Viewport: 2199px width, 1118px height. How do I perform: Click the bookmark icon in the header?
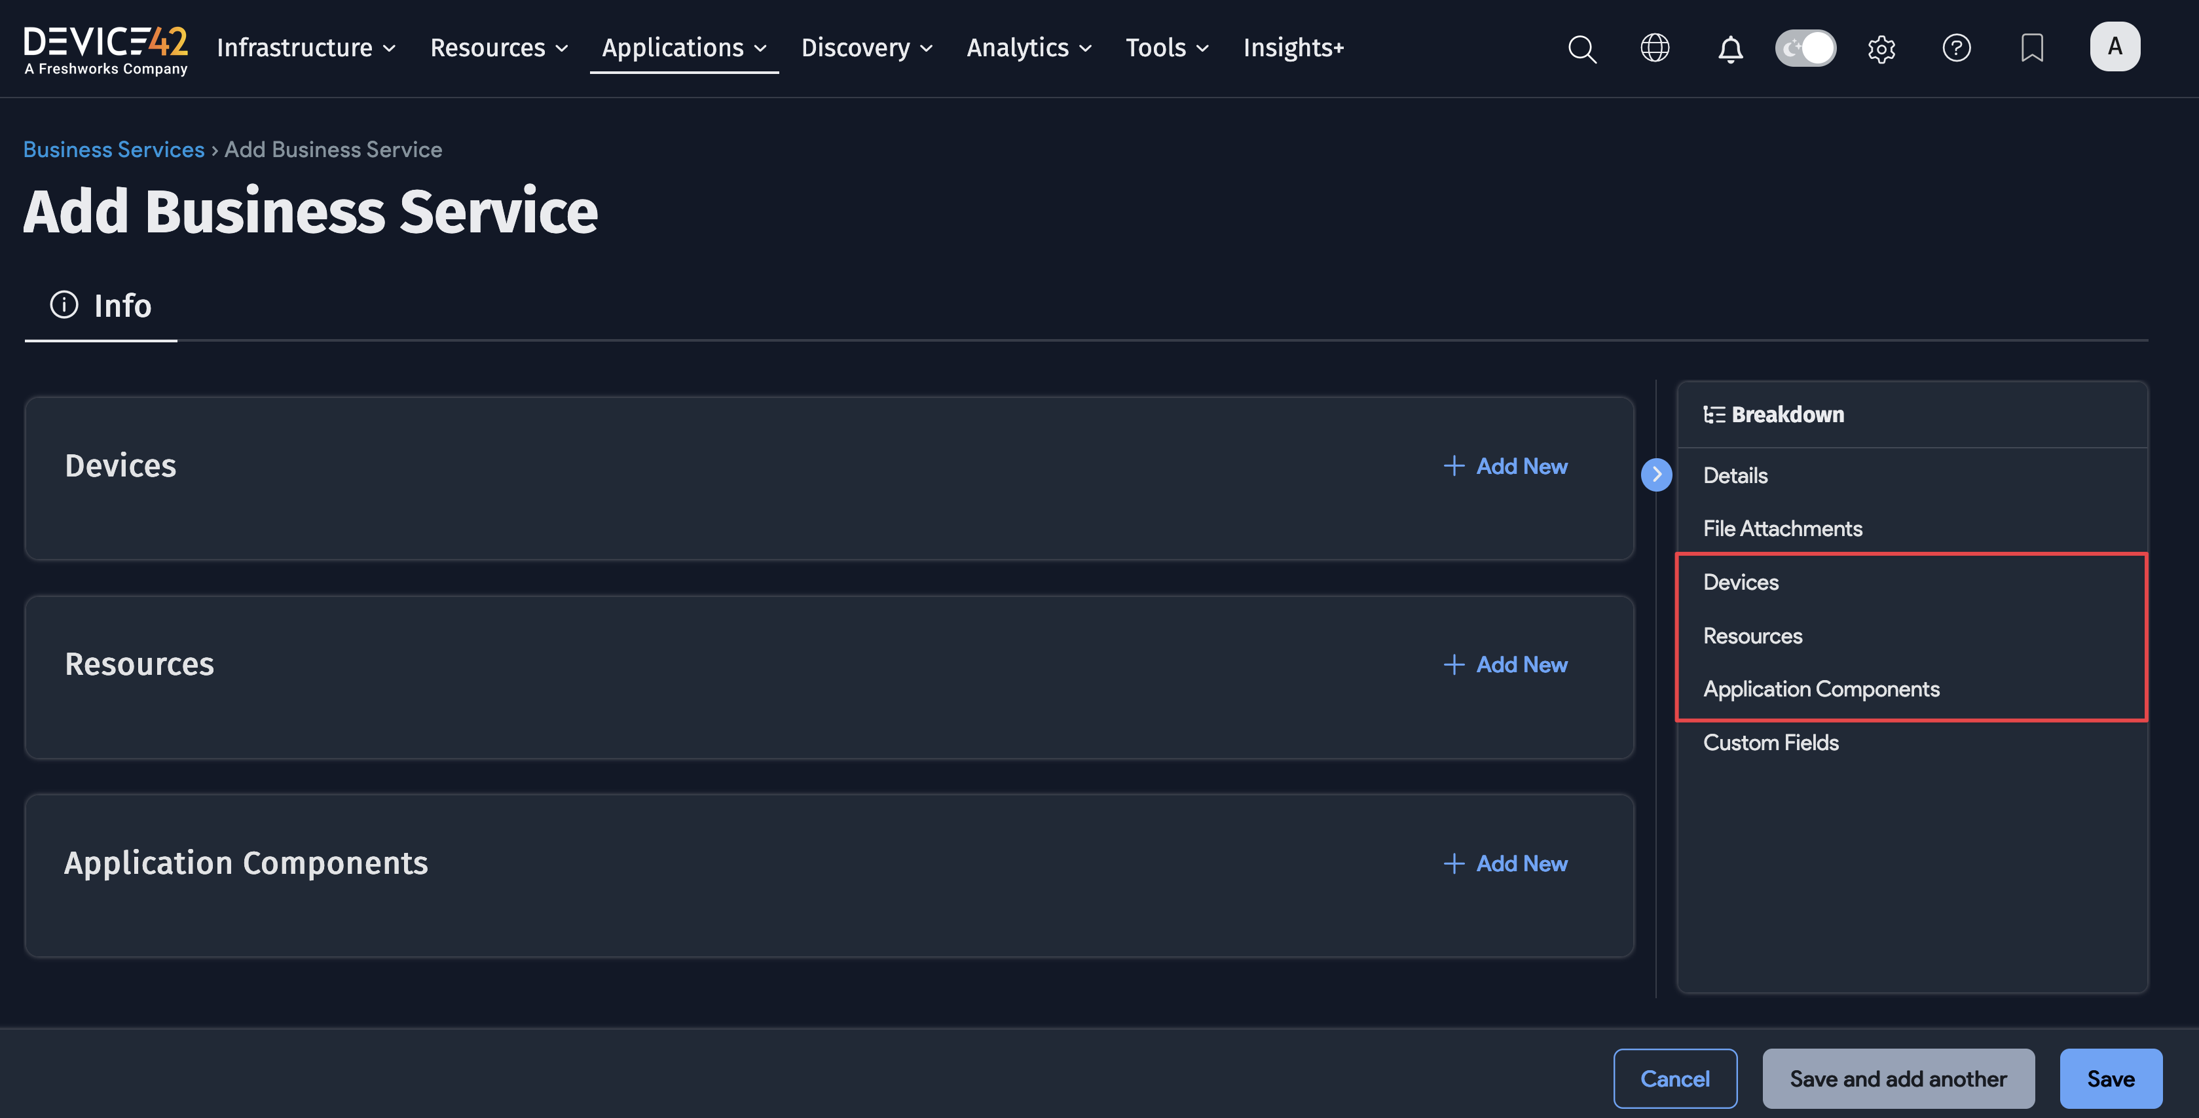pyautogui.click(x=2033, y=48)
